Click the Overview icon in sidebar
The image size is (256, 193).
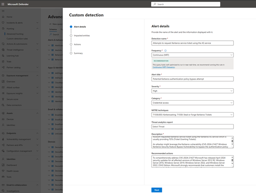tap(3, 82)
